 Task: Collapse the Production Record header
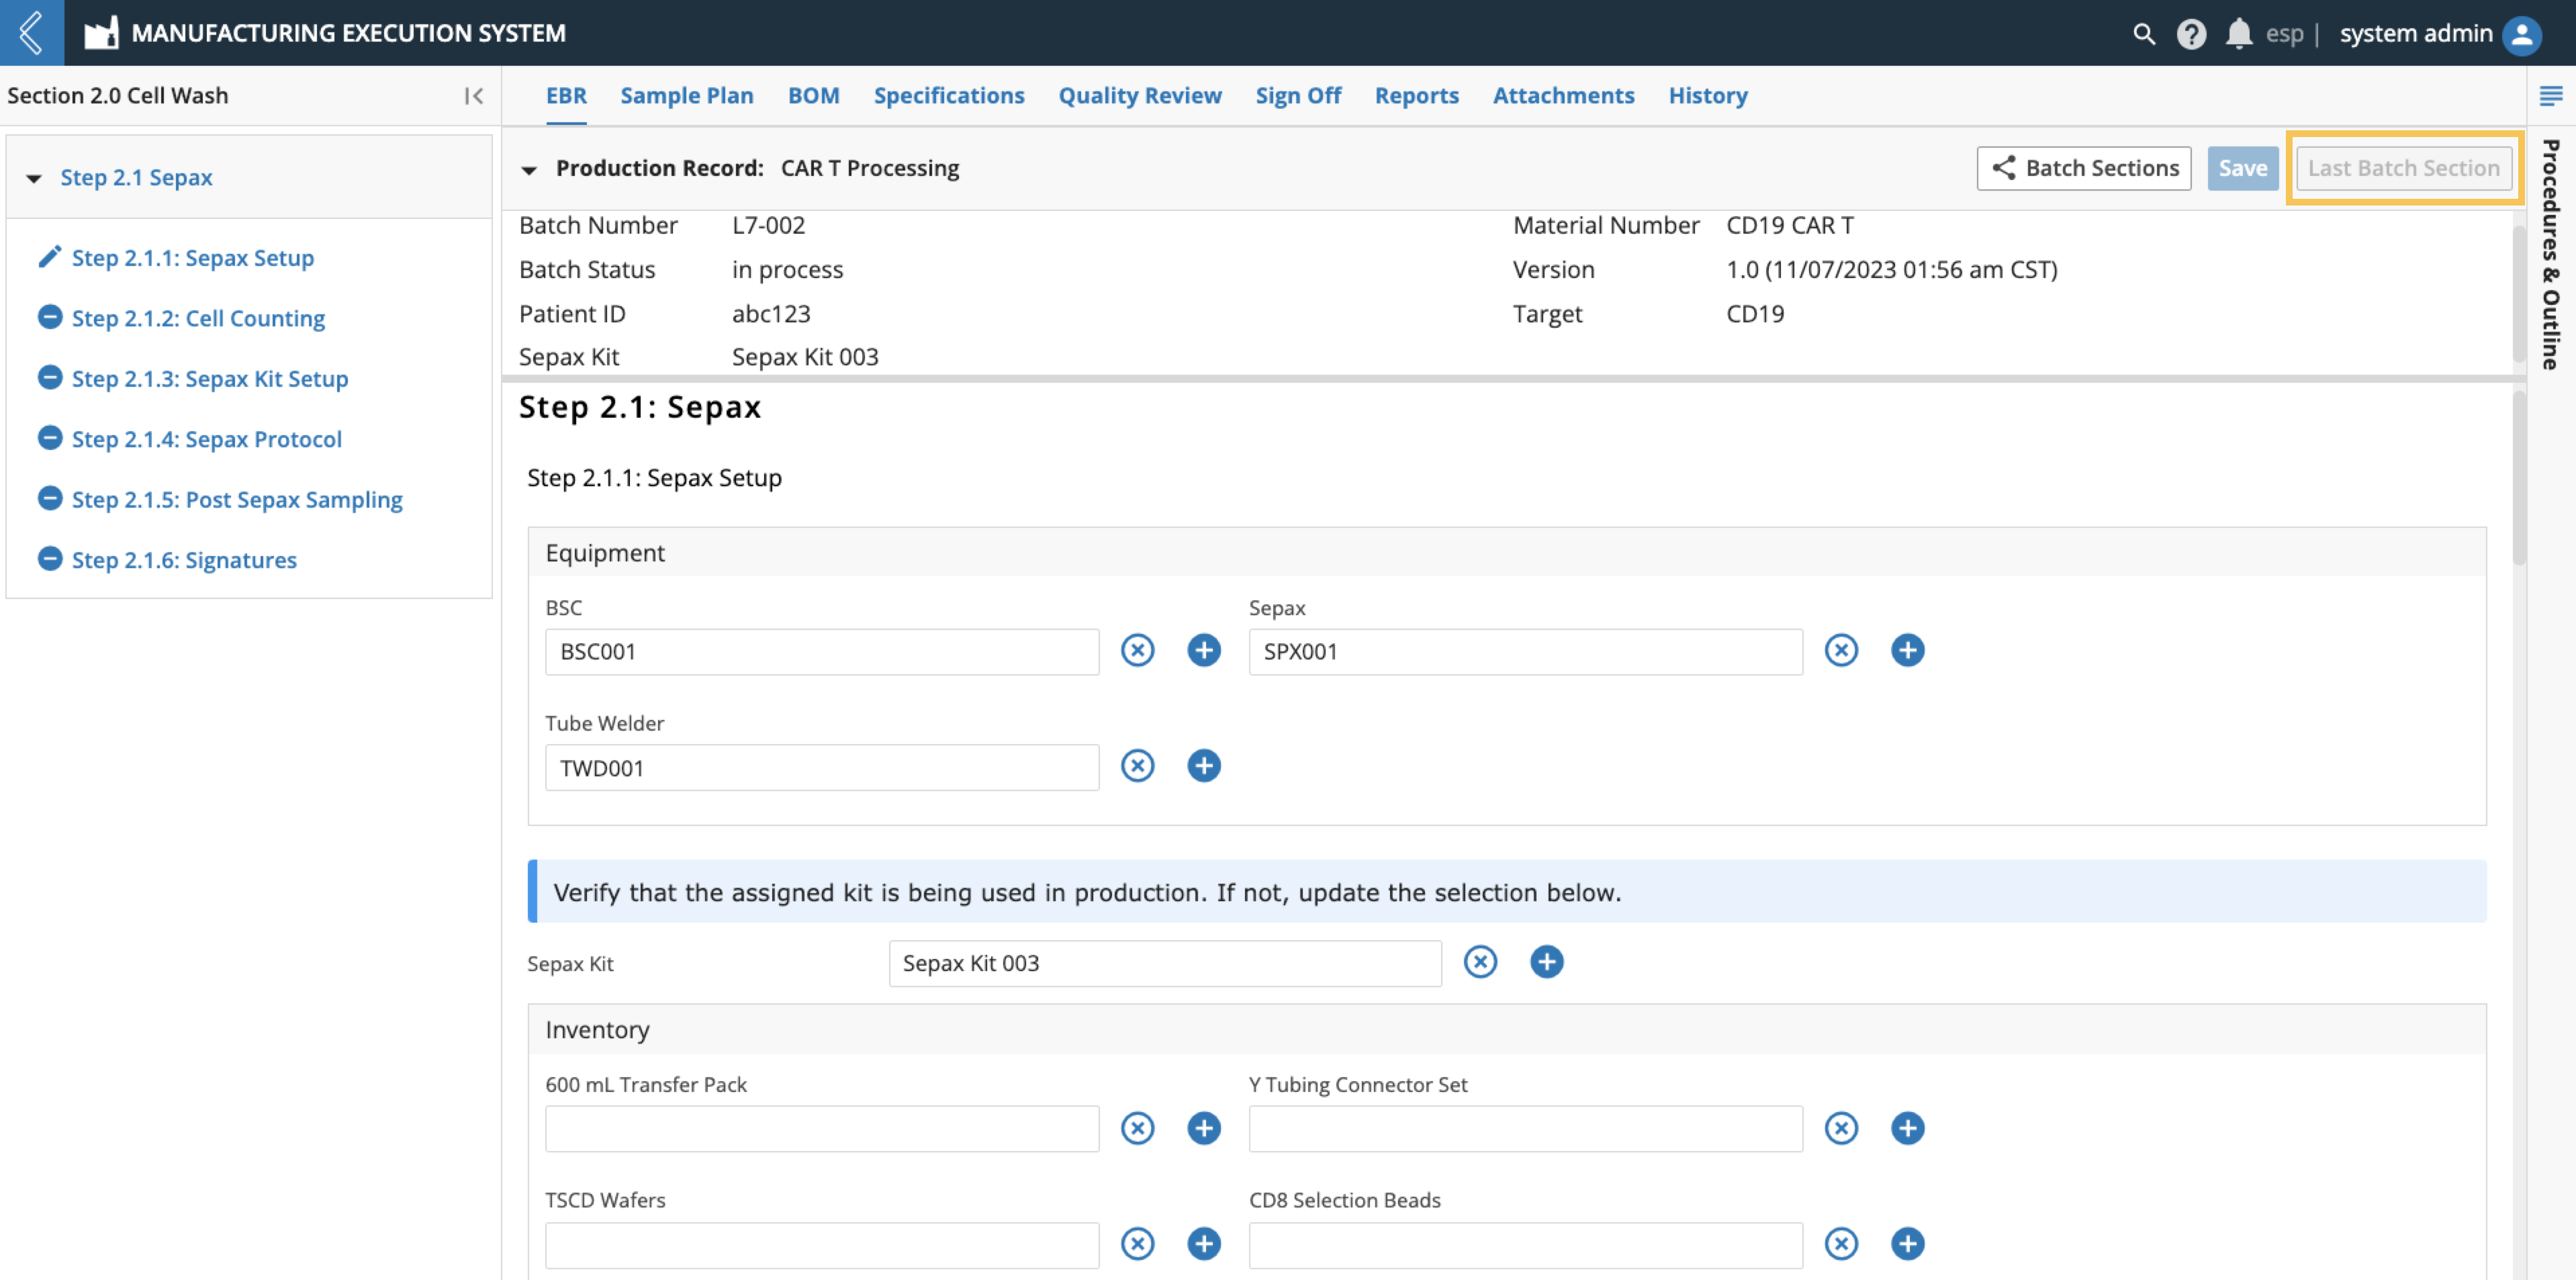click(529, 170)
